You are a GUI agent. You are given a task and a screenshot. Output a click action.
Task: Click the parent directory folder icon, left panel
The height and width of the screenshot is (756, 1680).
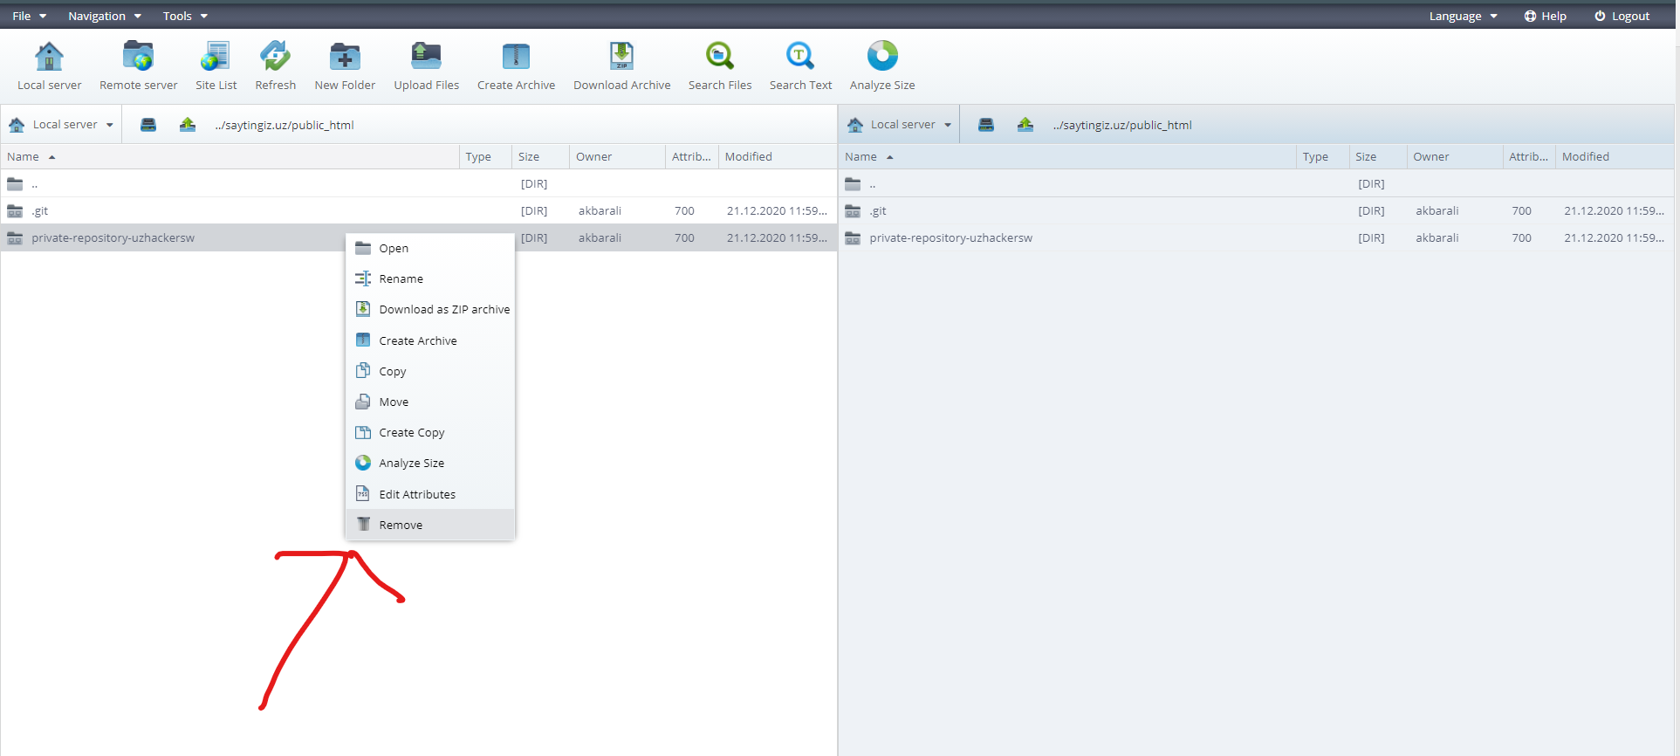[x=15, y=183]
